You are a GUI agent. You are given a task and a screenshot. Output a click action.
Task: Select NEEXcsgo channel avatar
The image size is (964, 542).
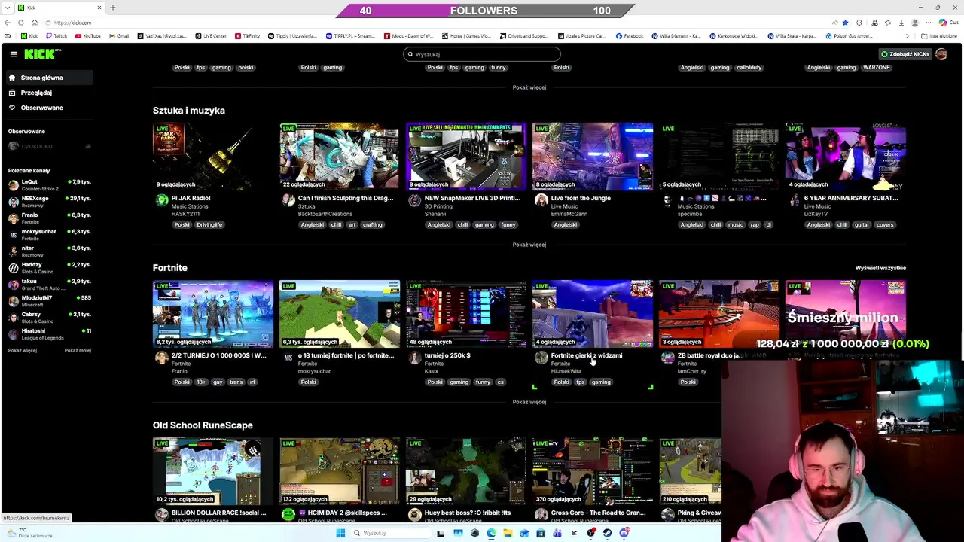(14, 202)
